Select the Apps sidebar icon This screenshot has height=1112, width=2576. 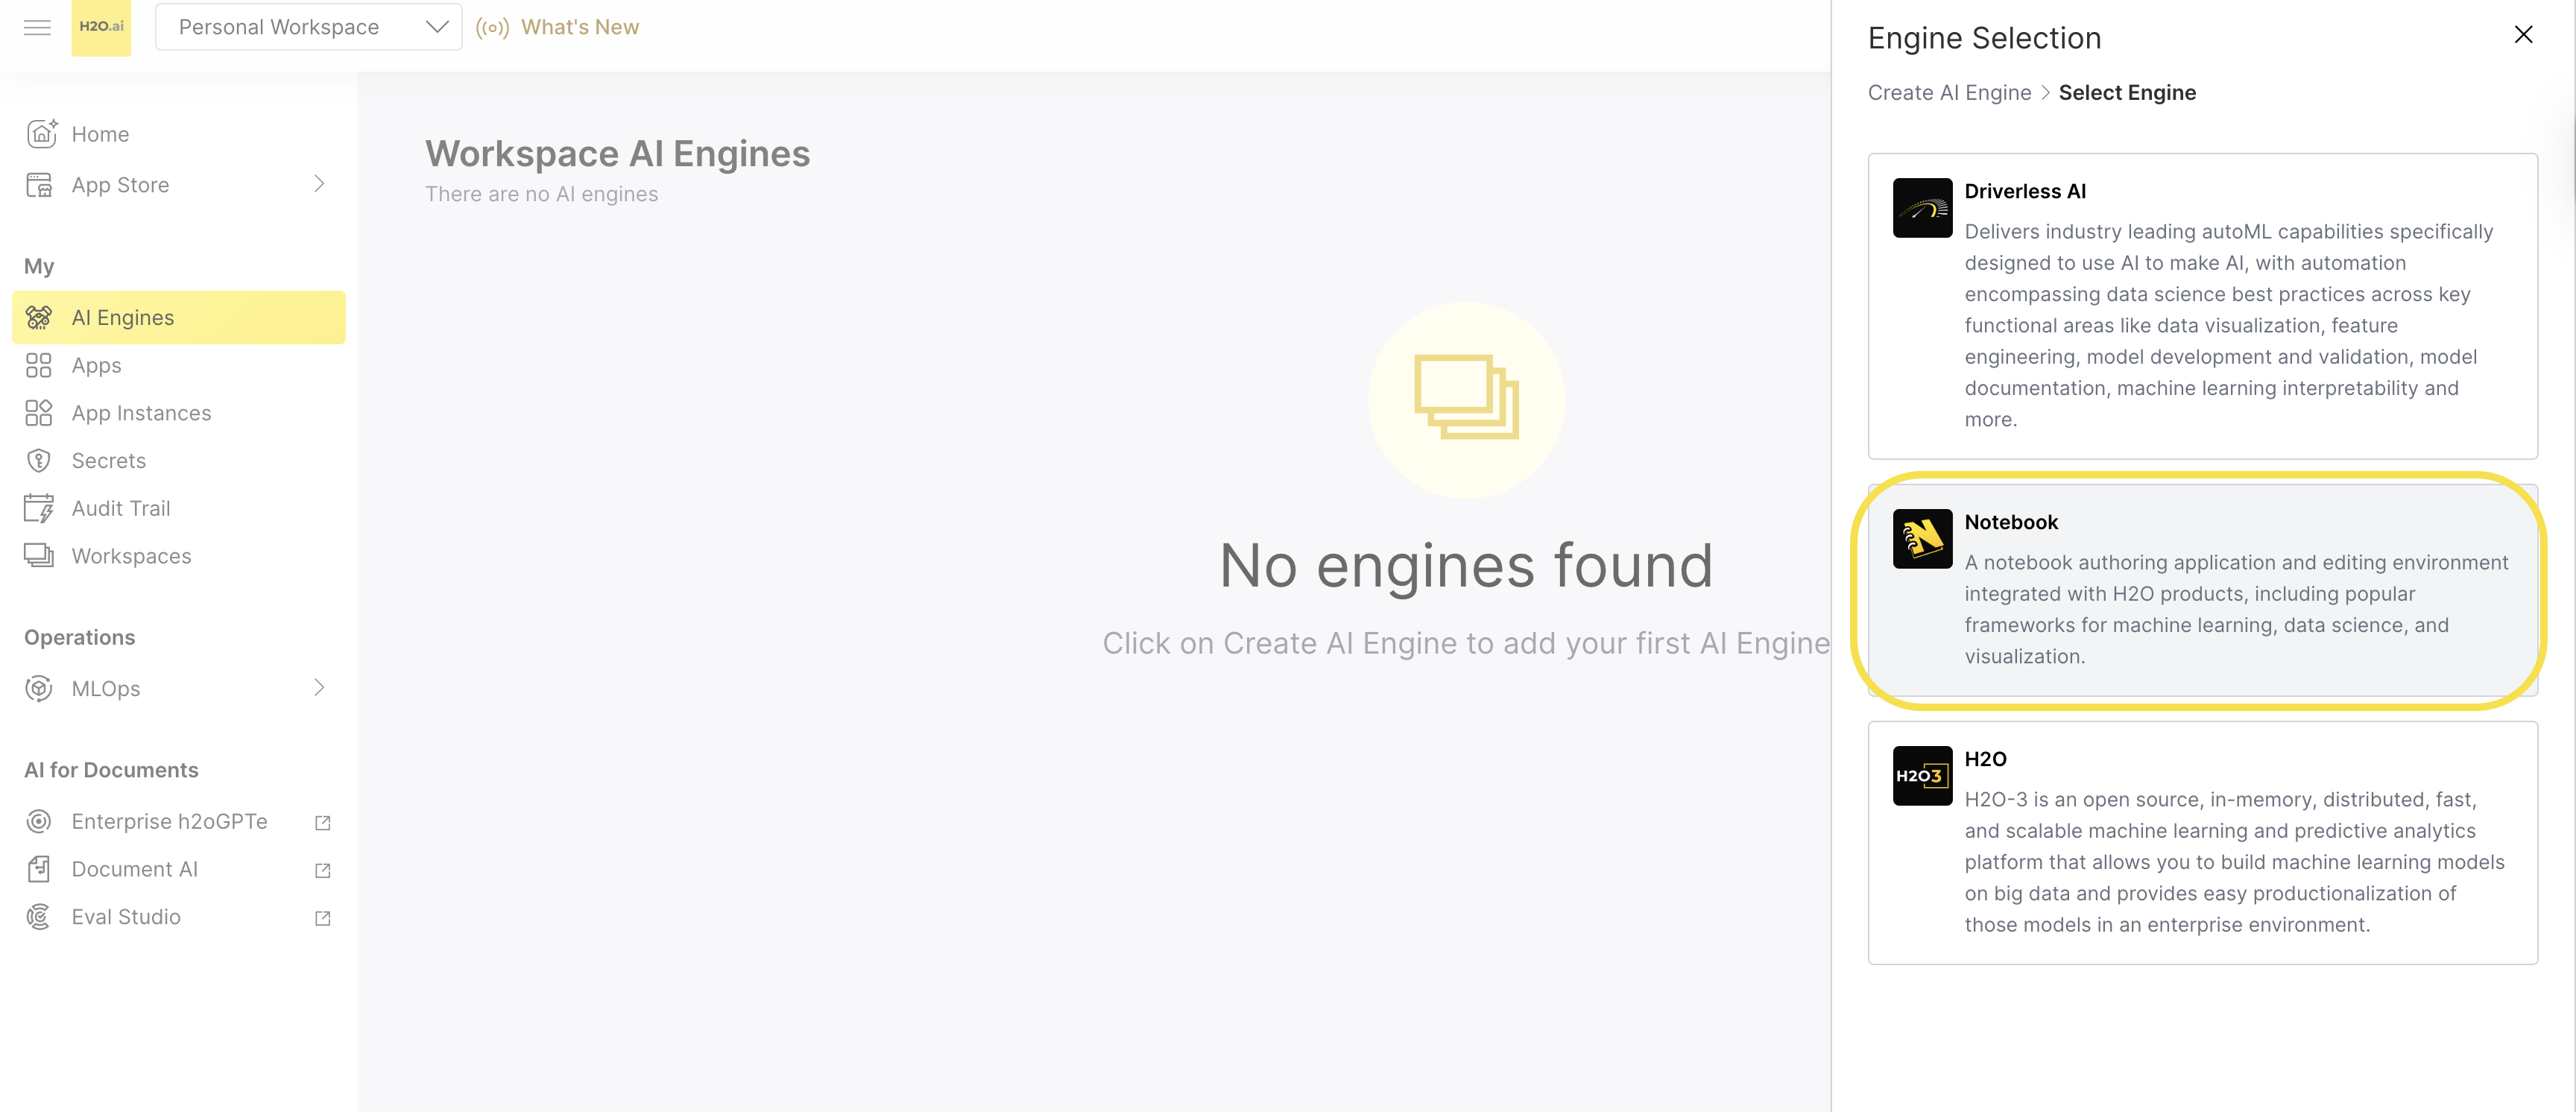(38, 365)
